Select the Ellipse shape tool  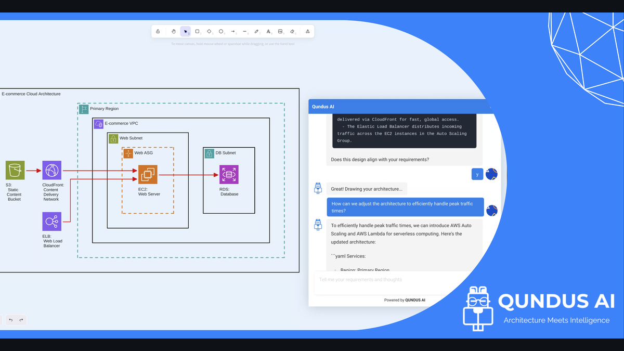pos(221,32)
